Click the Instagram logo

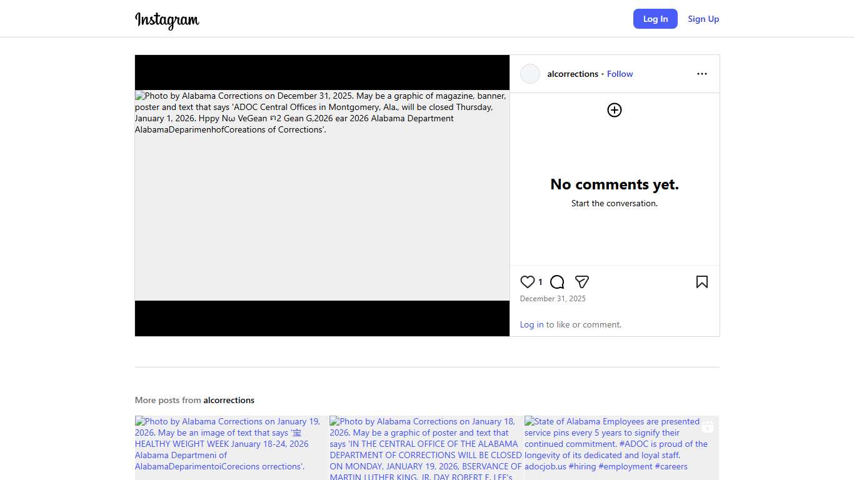167,19
